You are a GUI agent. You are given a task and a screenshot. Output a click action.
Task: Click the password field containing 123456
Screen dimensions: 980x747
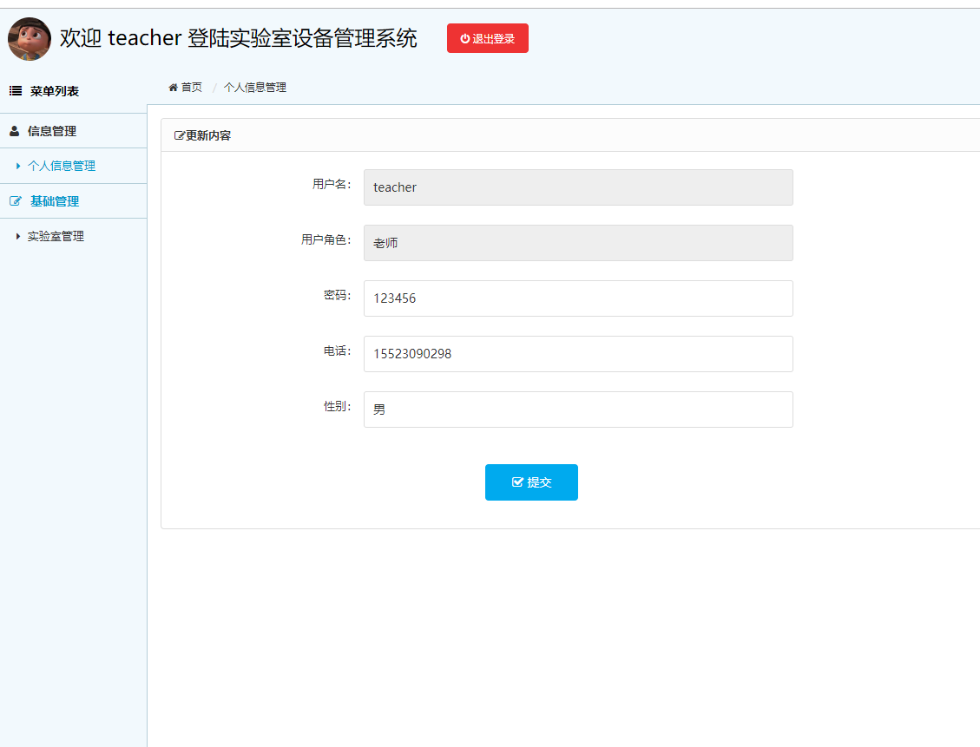[577, 298]
